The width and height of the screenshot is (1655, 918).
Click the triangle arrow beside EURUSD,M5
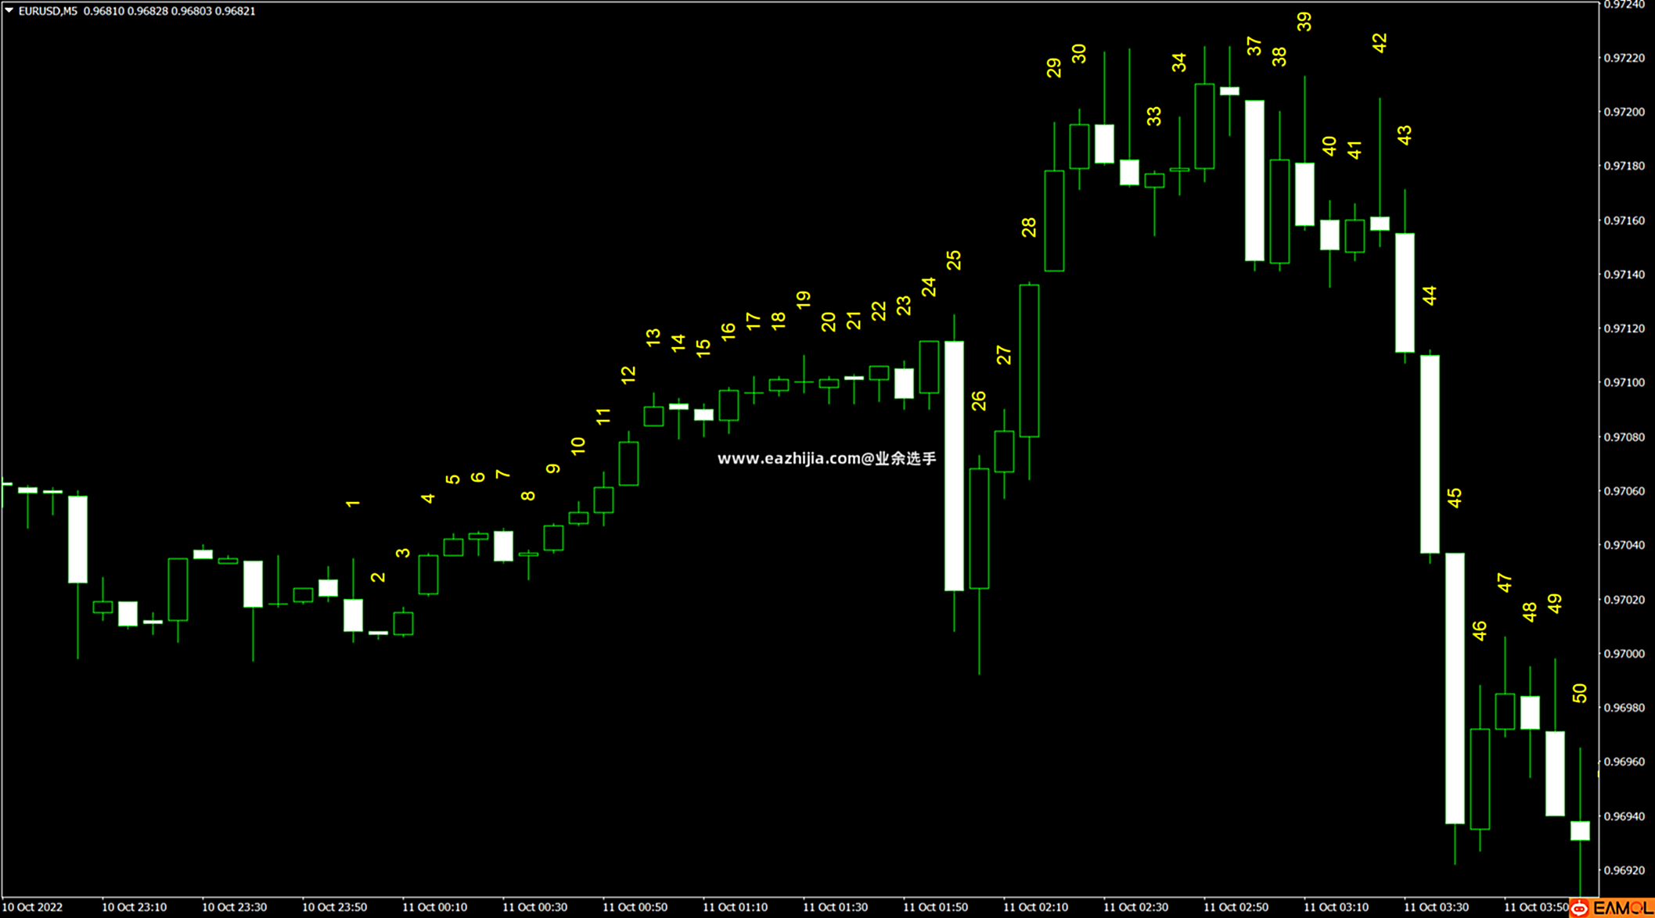click(x=9, y=10)
